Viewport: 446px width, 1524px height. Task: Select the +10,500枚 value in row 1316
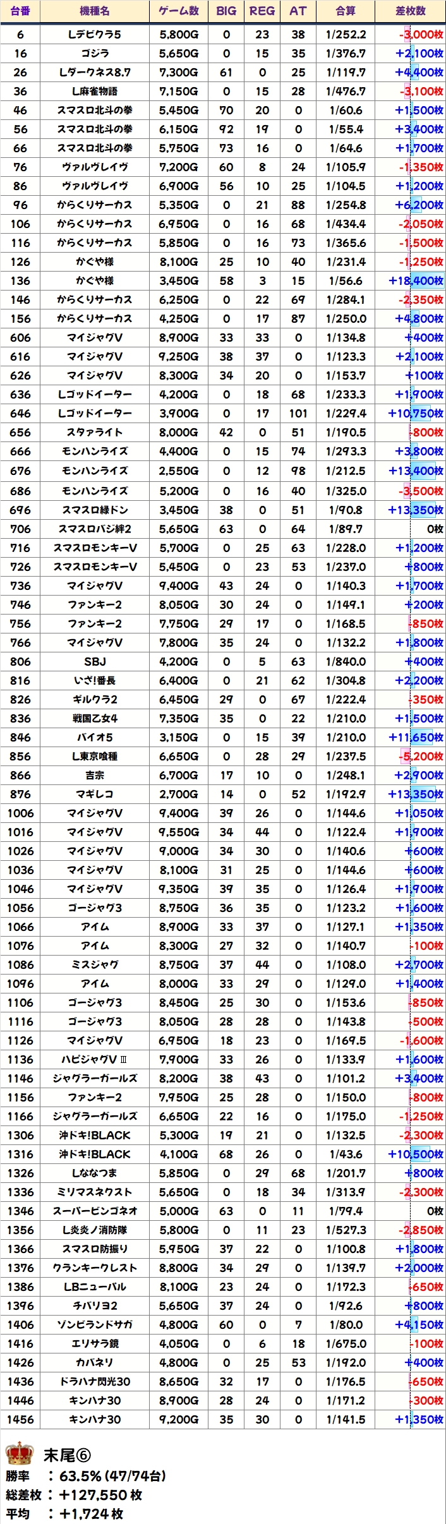(416, 1154)
